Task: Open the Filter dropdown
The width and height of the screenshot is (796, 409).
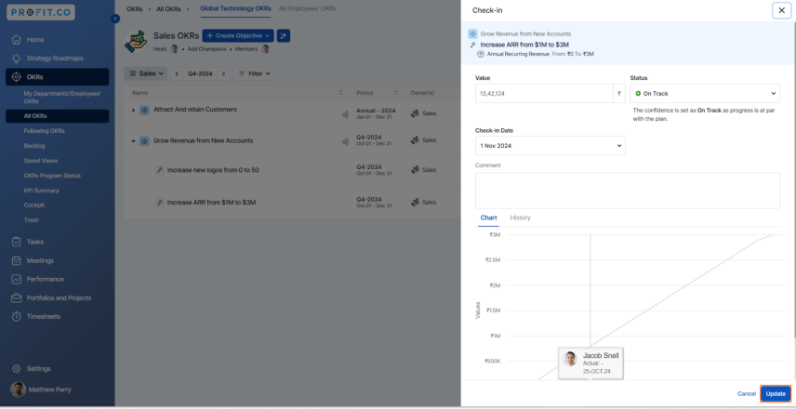Action: coord(254,73)
